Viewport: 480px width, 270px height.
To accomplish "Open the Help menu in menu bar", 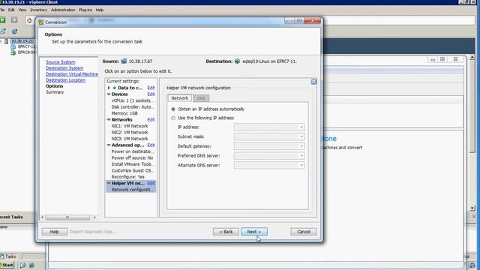I will pos(100,10).
